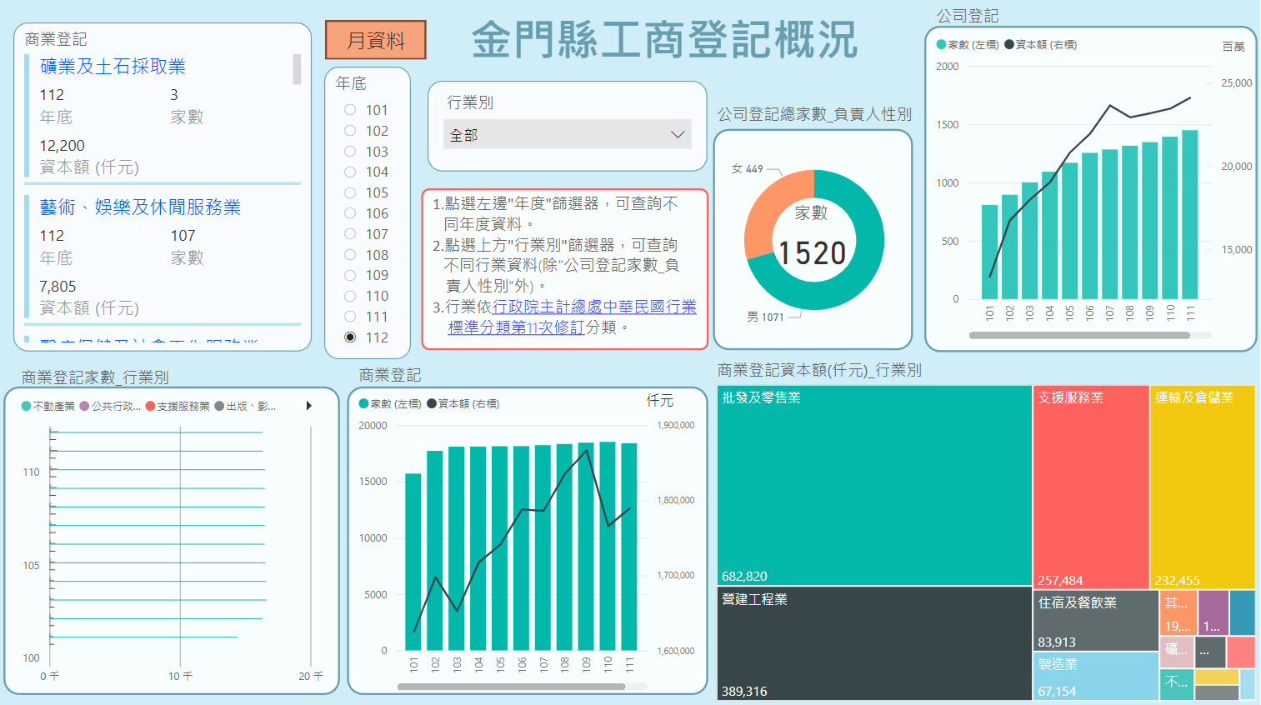This screenshot has width=1261, height=705.
Task: Click the 商業登記 chart horizontal scrollbar
Action: (511, 687)
